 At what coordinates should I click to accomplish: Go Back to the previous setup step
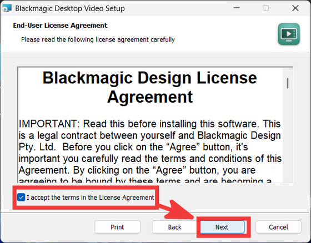click(x=174, y=227)
